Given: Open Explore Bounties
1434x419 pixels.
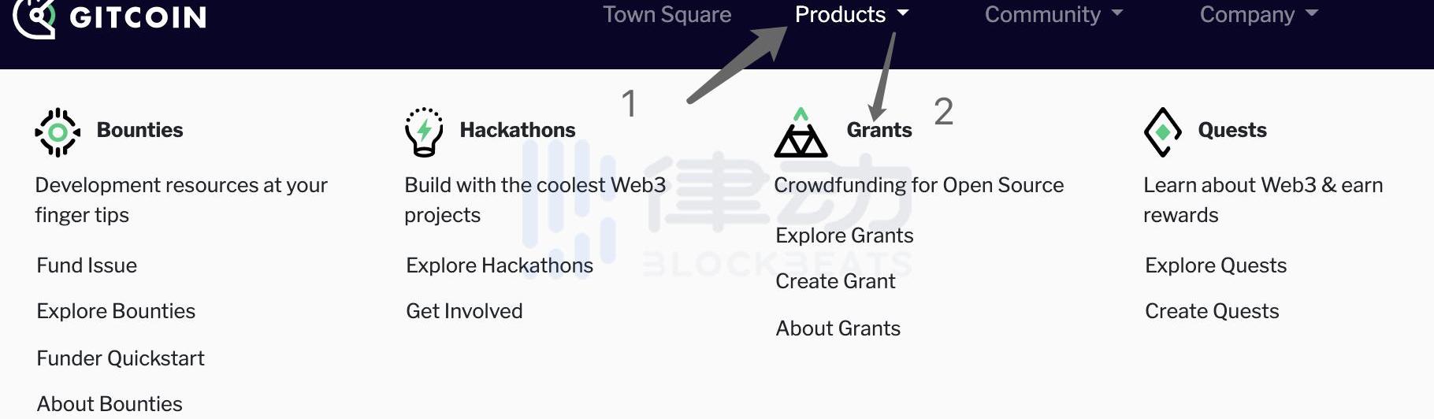Looking at the screenshot, I should click(x=116, y=311).
